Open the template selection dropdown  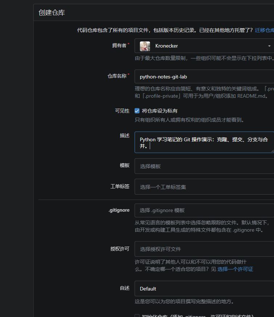tap(204, 166)
